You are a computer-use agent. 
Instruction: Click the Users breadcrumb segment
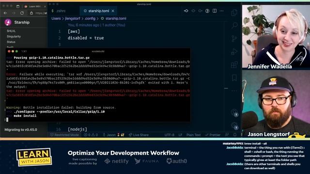56,18
